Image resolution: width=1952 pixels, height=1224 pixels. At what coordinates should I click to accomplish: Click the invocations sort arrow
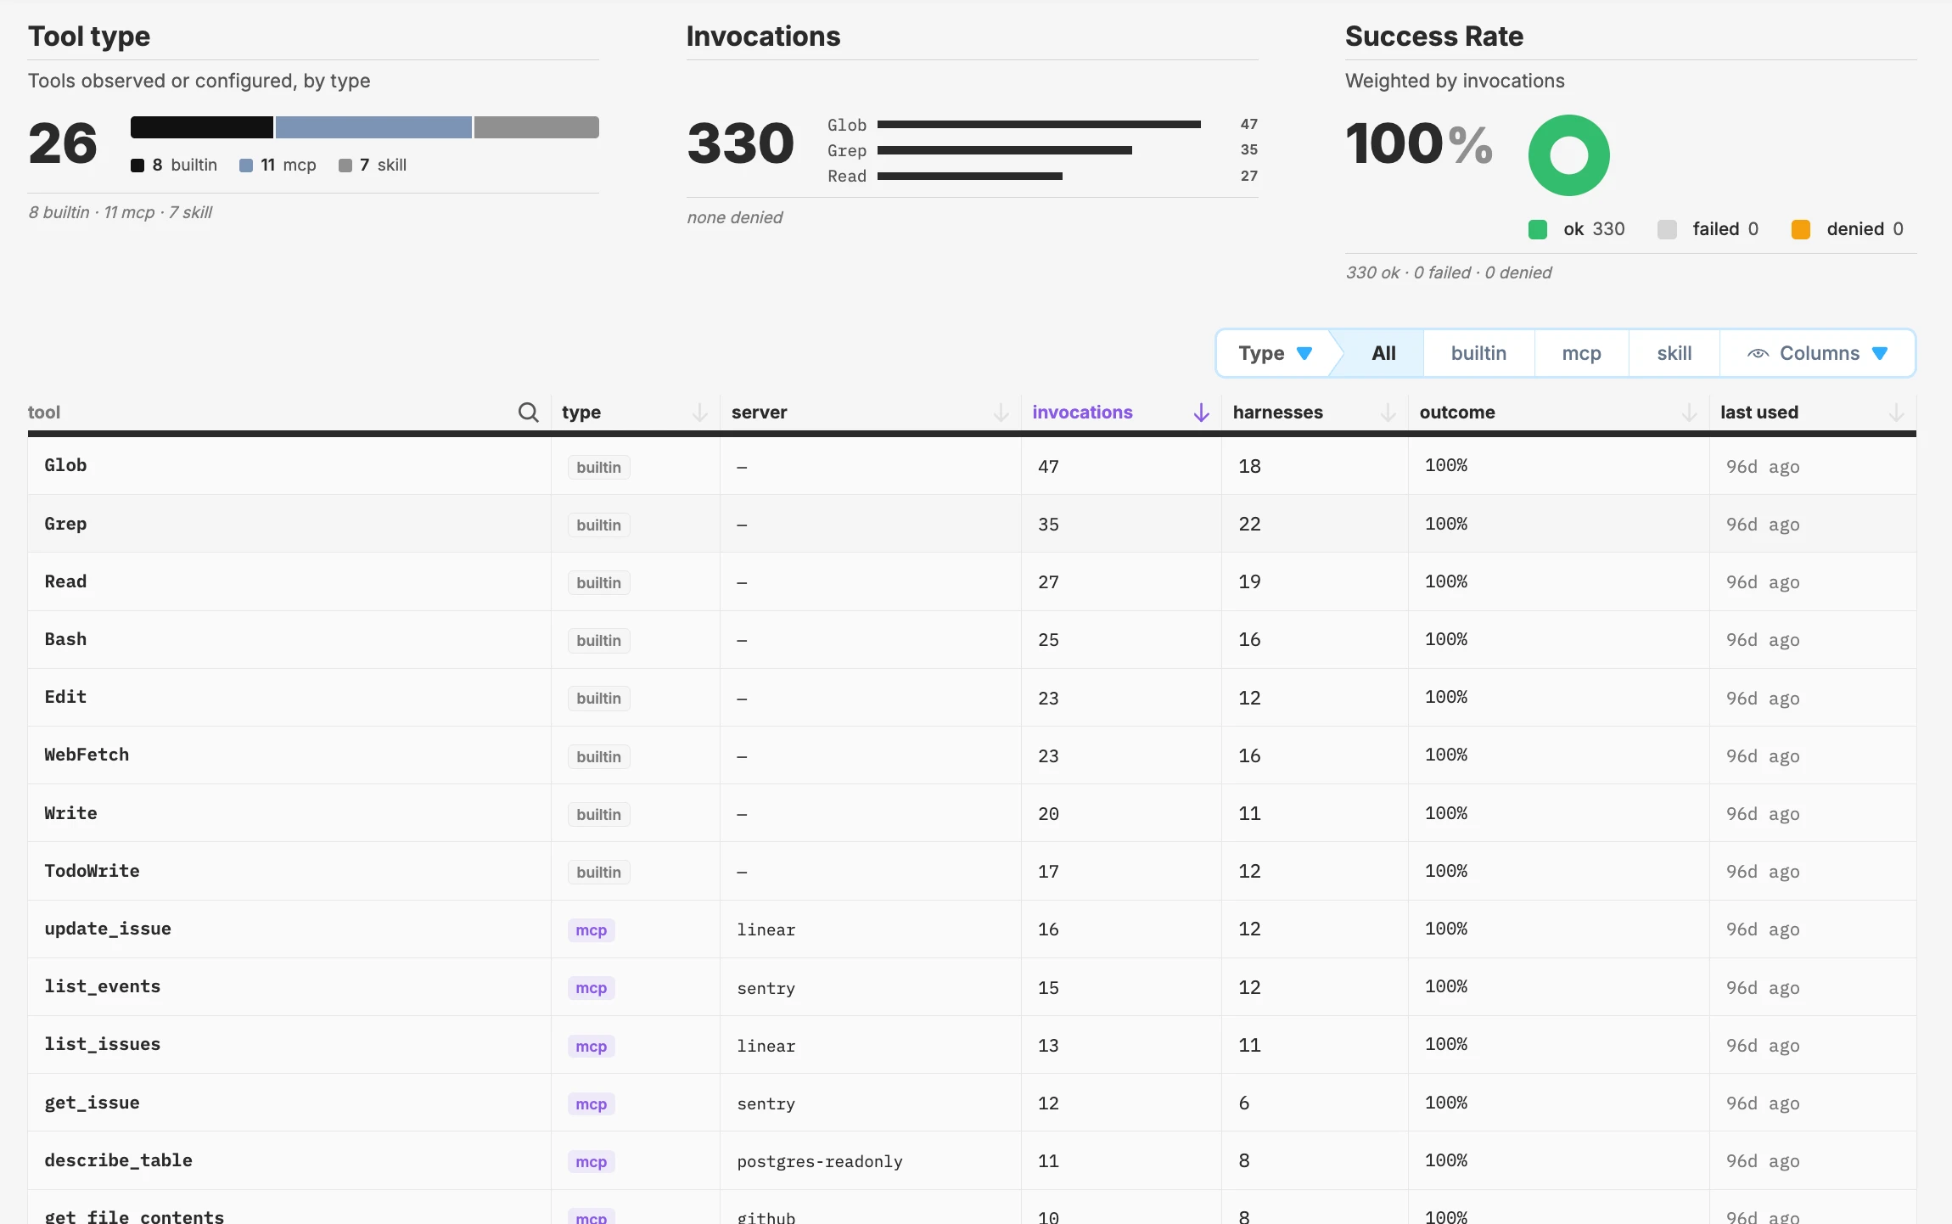click(x=1202, y=413)
